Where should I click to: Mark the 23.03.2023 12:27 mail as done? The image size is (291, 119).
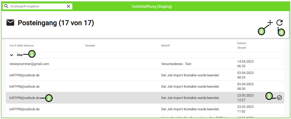tap(279, 98)
